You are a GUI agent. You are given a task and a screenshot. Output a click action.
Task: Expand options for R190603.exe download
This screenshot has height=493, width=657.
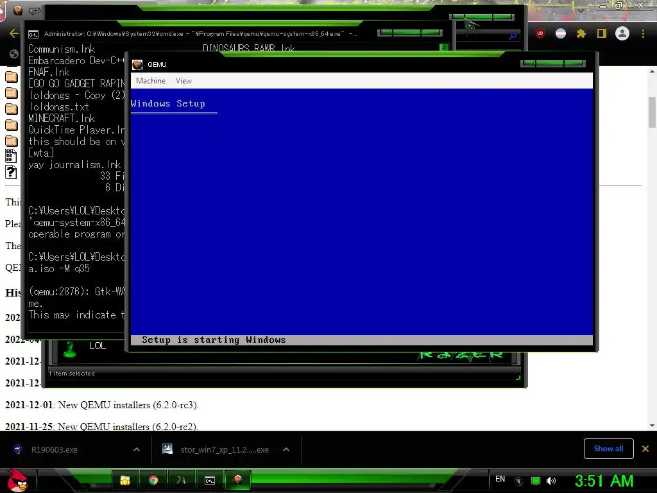[137, 449]
